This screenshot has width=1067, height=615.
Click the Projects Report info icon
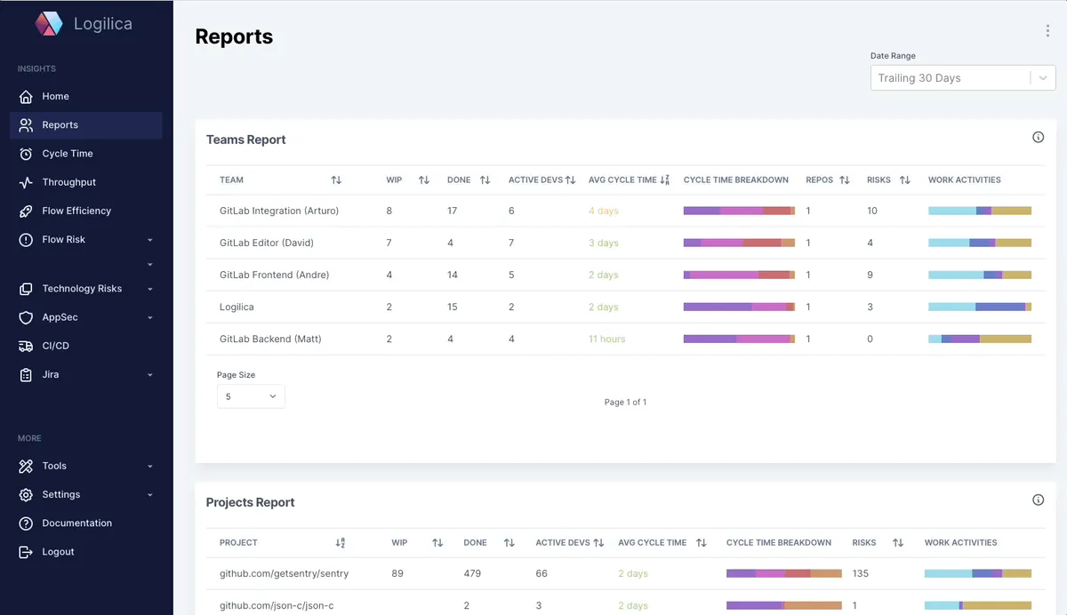tap(1038, 500)
